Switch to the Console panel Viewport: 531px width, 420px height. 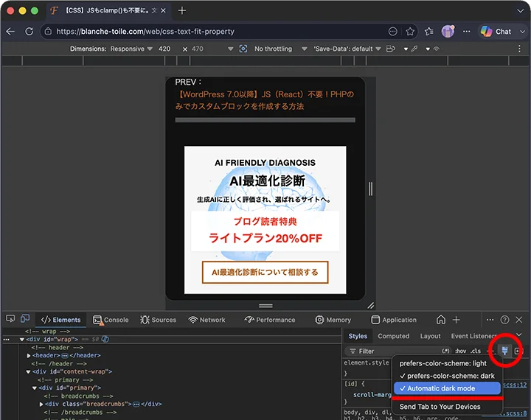(x=111, y=320)
